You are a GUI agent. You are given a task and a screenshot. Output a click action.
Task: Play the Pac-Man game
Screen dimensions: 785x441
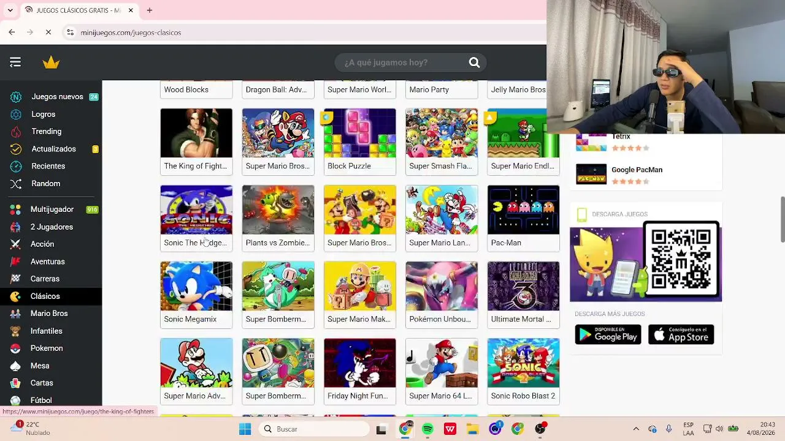tap(523, 218)
